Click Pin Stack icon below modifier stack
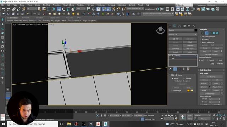Screen dimensions: 227x127 [x=170, y=69]
